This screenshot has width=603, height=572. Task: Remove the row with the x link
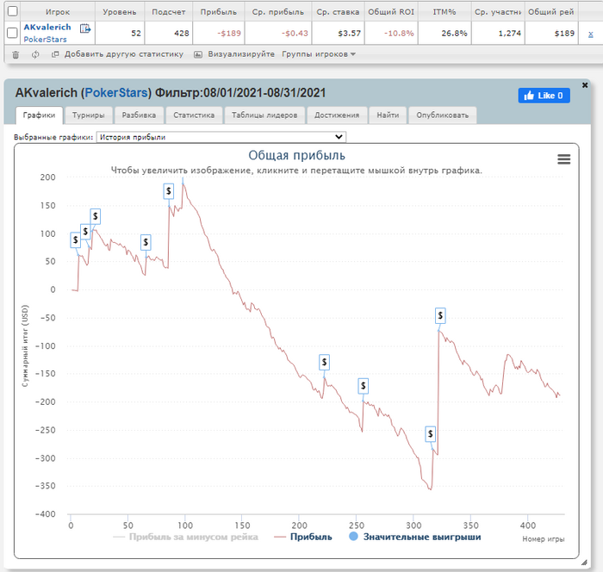[590, 34]
